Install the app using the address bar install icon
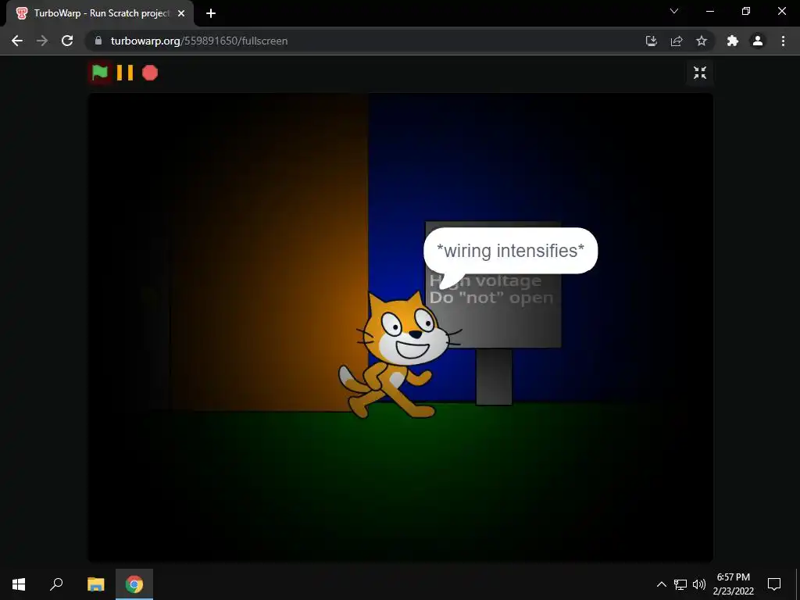 click(x=652, y=41)
